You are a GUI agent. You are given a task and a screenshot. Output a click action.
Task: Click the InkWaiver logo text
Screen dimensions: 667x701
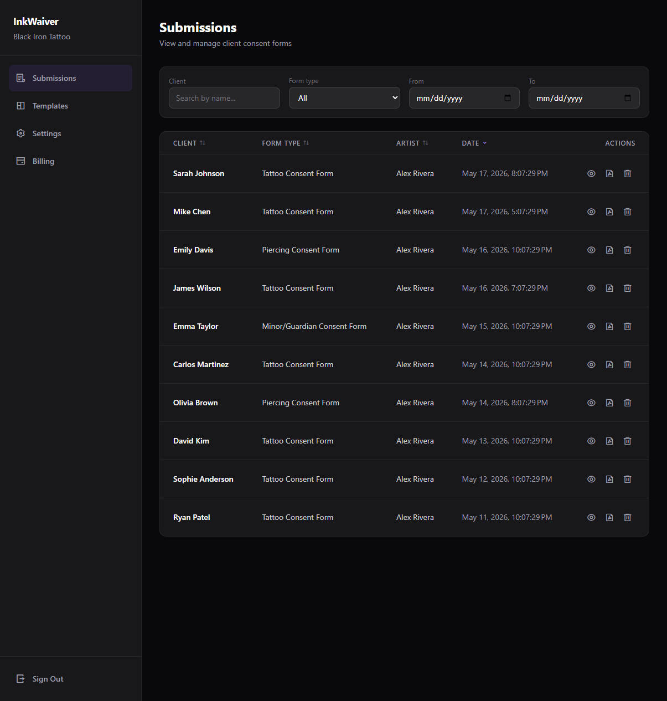coord(36,22)
